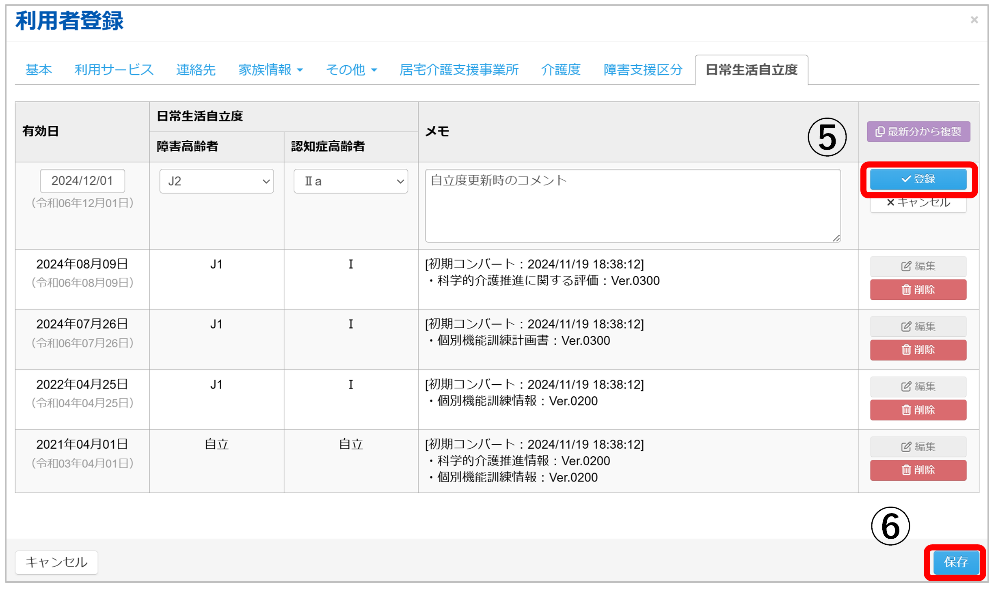The image size is (996, 591).
Task: Open the 障害高齢者 J2 dropdown
Action: 216,181
